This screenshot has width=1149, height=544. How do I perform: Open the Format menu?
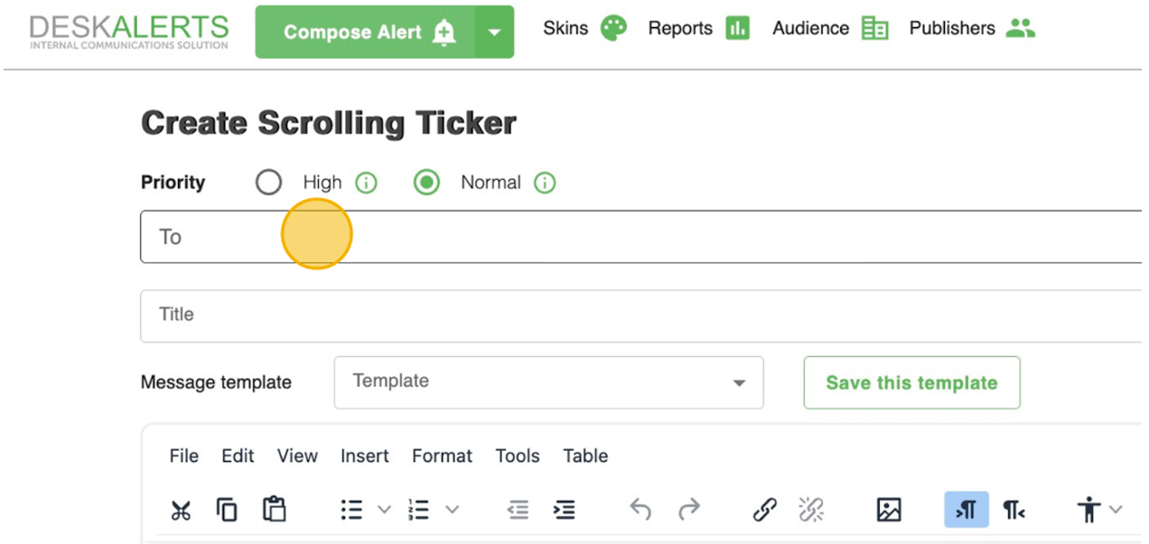coord(442,456)
